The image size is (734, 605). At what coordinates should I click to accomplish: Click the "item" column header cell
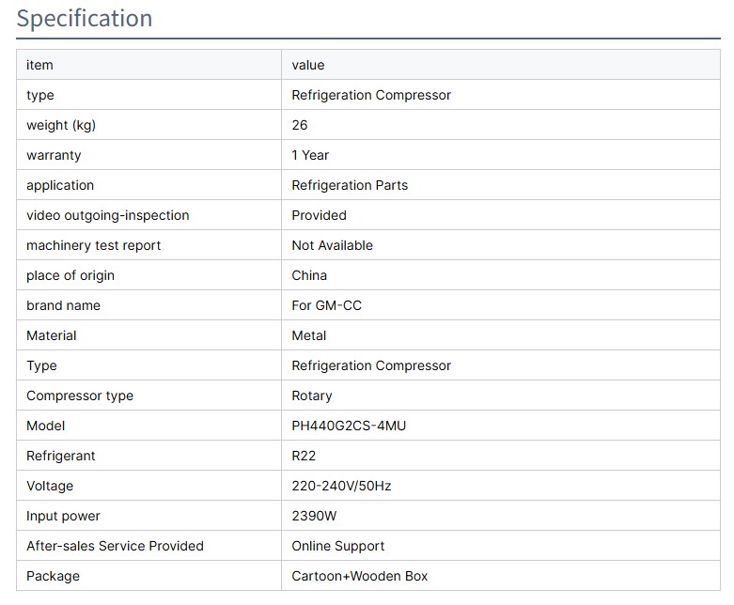(39, 65)
